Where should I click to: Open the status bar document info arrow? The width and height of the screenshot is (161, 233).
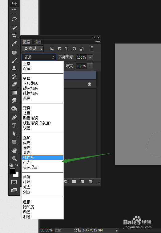tap(117, 231)
